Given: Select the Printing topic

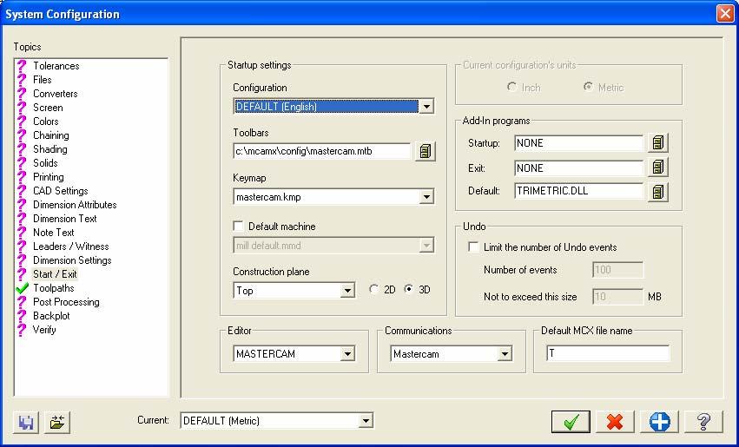Looking at the screenshot, I should 48,177.
